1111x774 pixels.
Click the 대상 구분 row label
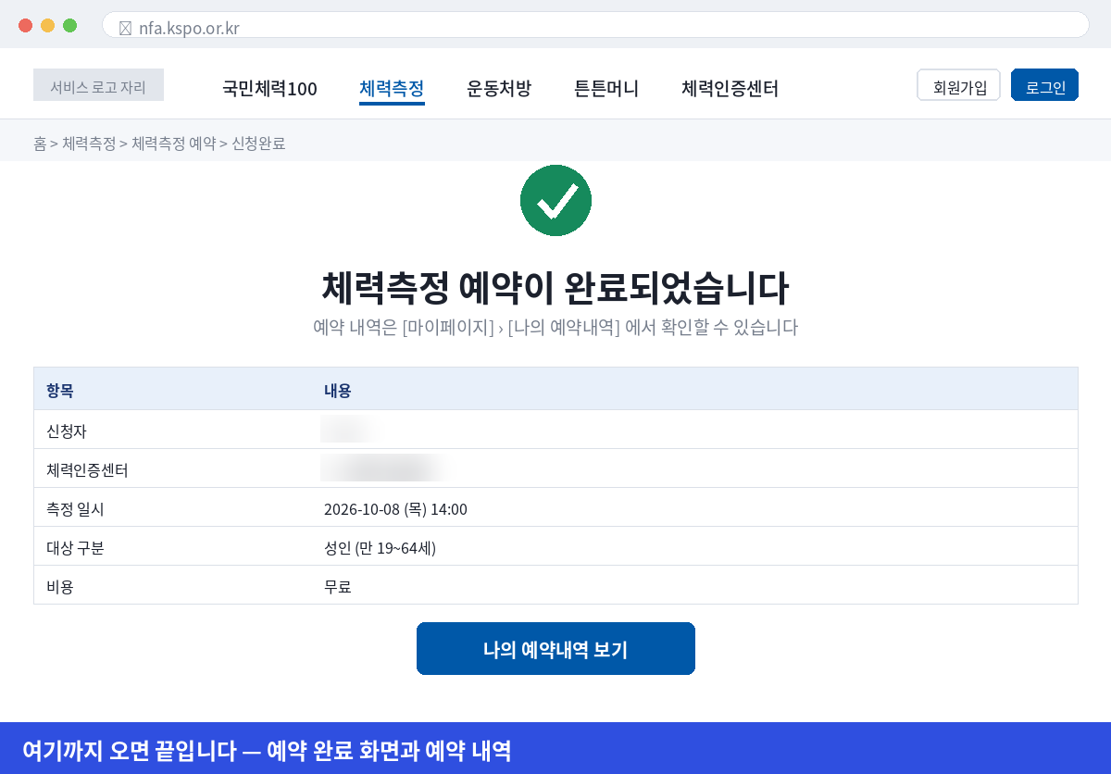[x=75, y=548]
